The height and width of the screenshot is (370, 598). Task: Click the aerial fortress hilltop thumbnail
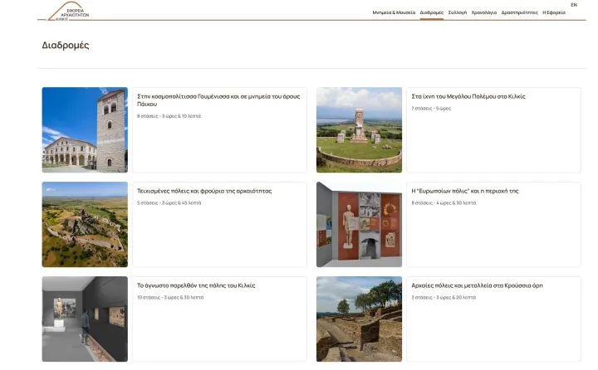click(85, 224)
